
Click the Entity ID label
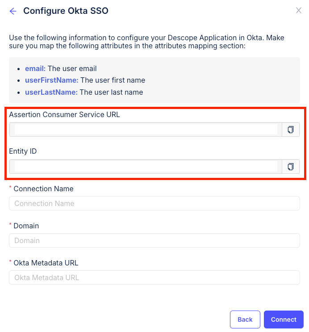coord(23,151)
